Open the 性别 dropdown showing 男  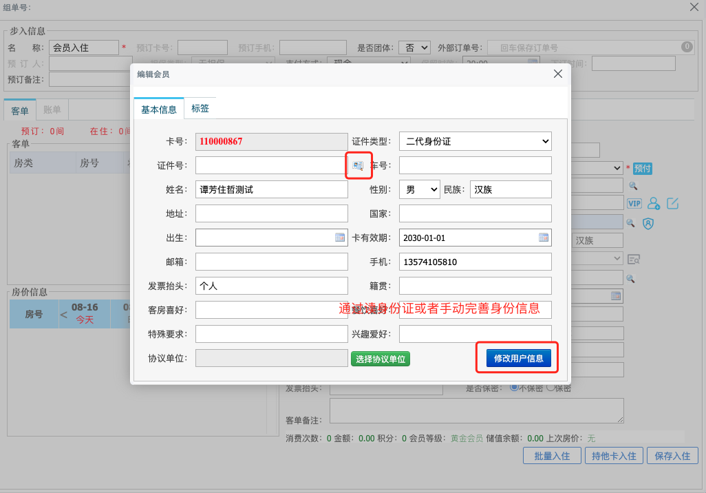(420, 190)
